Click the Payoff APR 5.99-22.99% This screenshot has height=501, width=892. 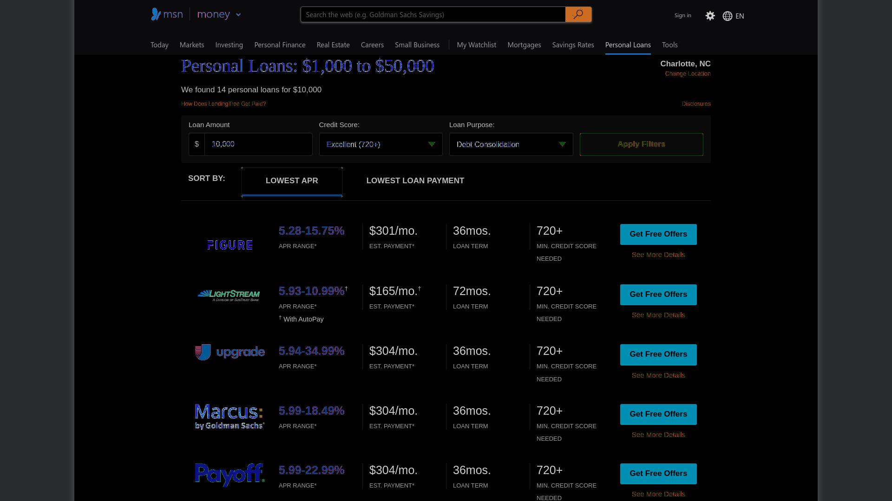click(x=311, y=470)
